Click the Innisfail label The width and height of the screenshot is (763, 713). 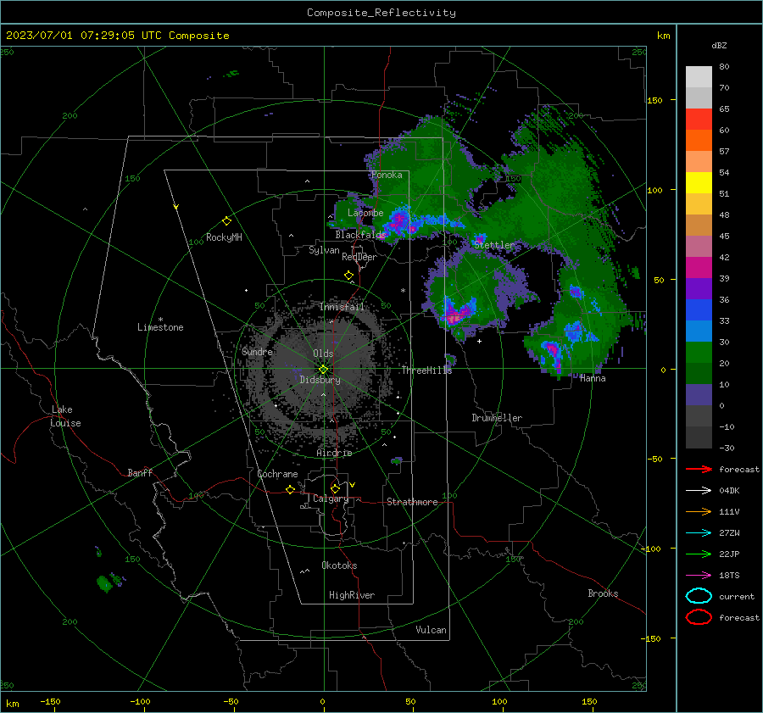click(342, 307)
